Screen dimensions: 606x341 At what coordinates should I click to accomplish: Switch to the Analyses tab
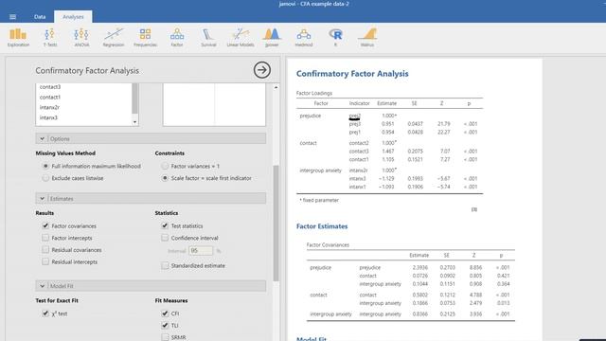point(73,17)
